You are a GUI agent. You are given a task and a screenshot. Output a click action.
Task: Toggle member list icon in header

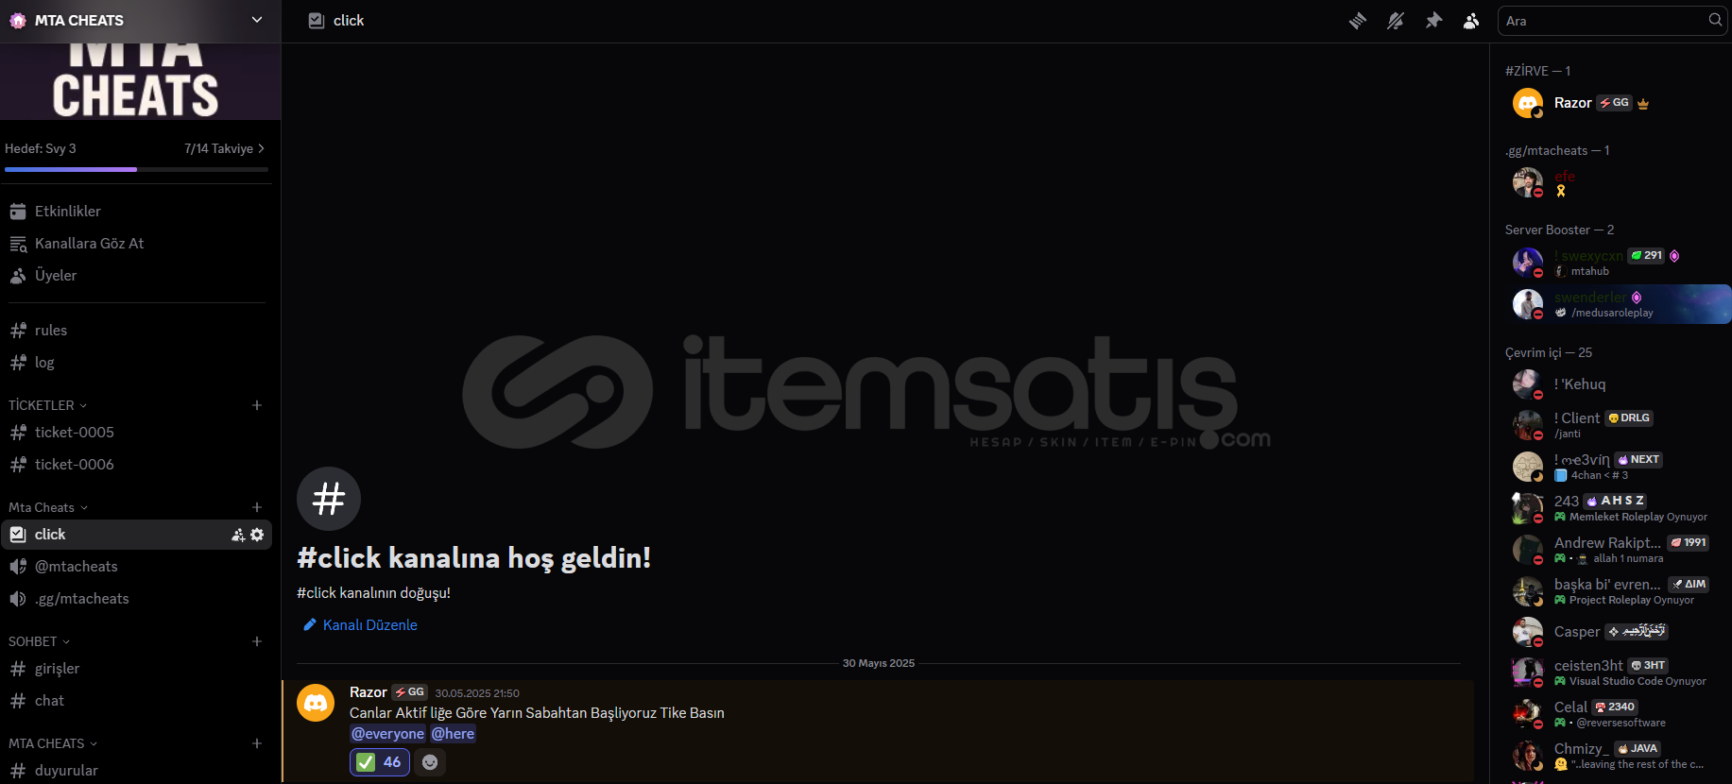pos(1471,21)
